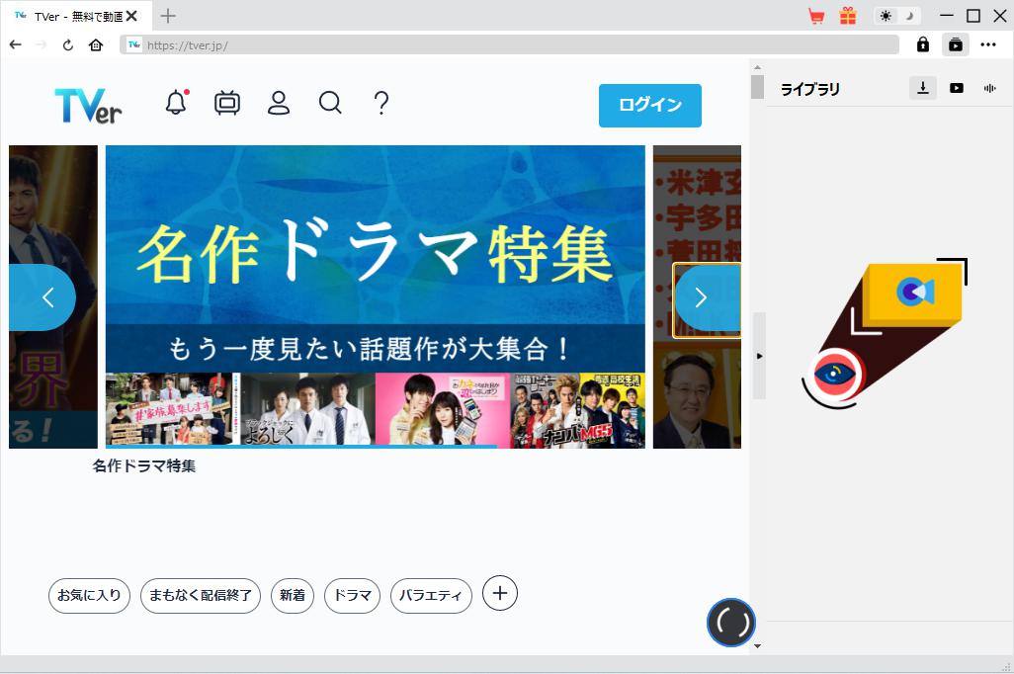
Task: Click the user account profile icon
Action: [279, 103]
